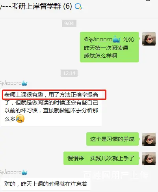Screen dimensions: 158x192
Task: Open the avatar next to 慢慢来 message
Action: 149,159
